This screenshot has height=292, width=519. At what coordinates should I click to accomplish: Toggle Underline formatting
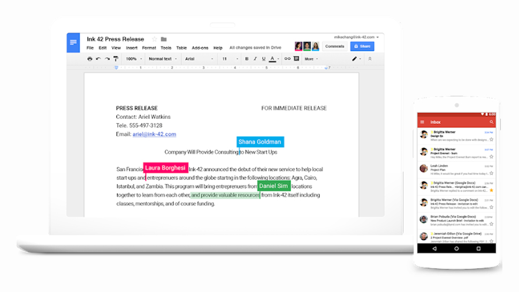coord(264,59)
